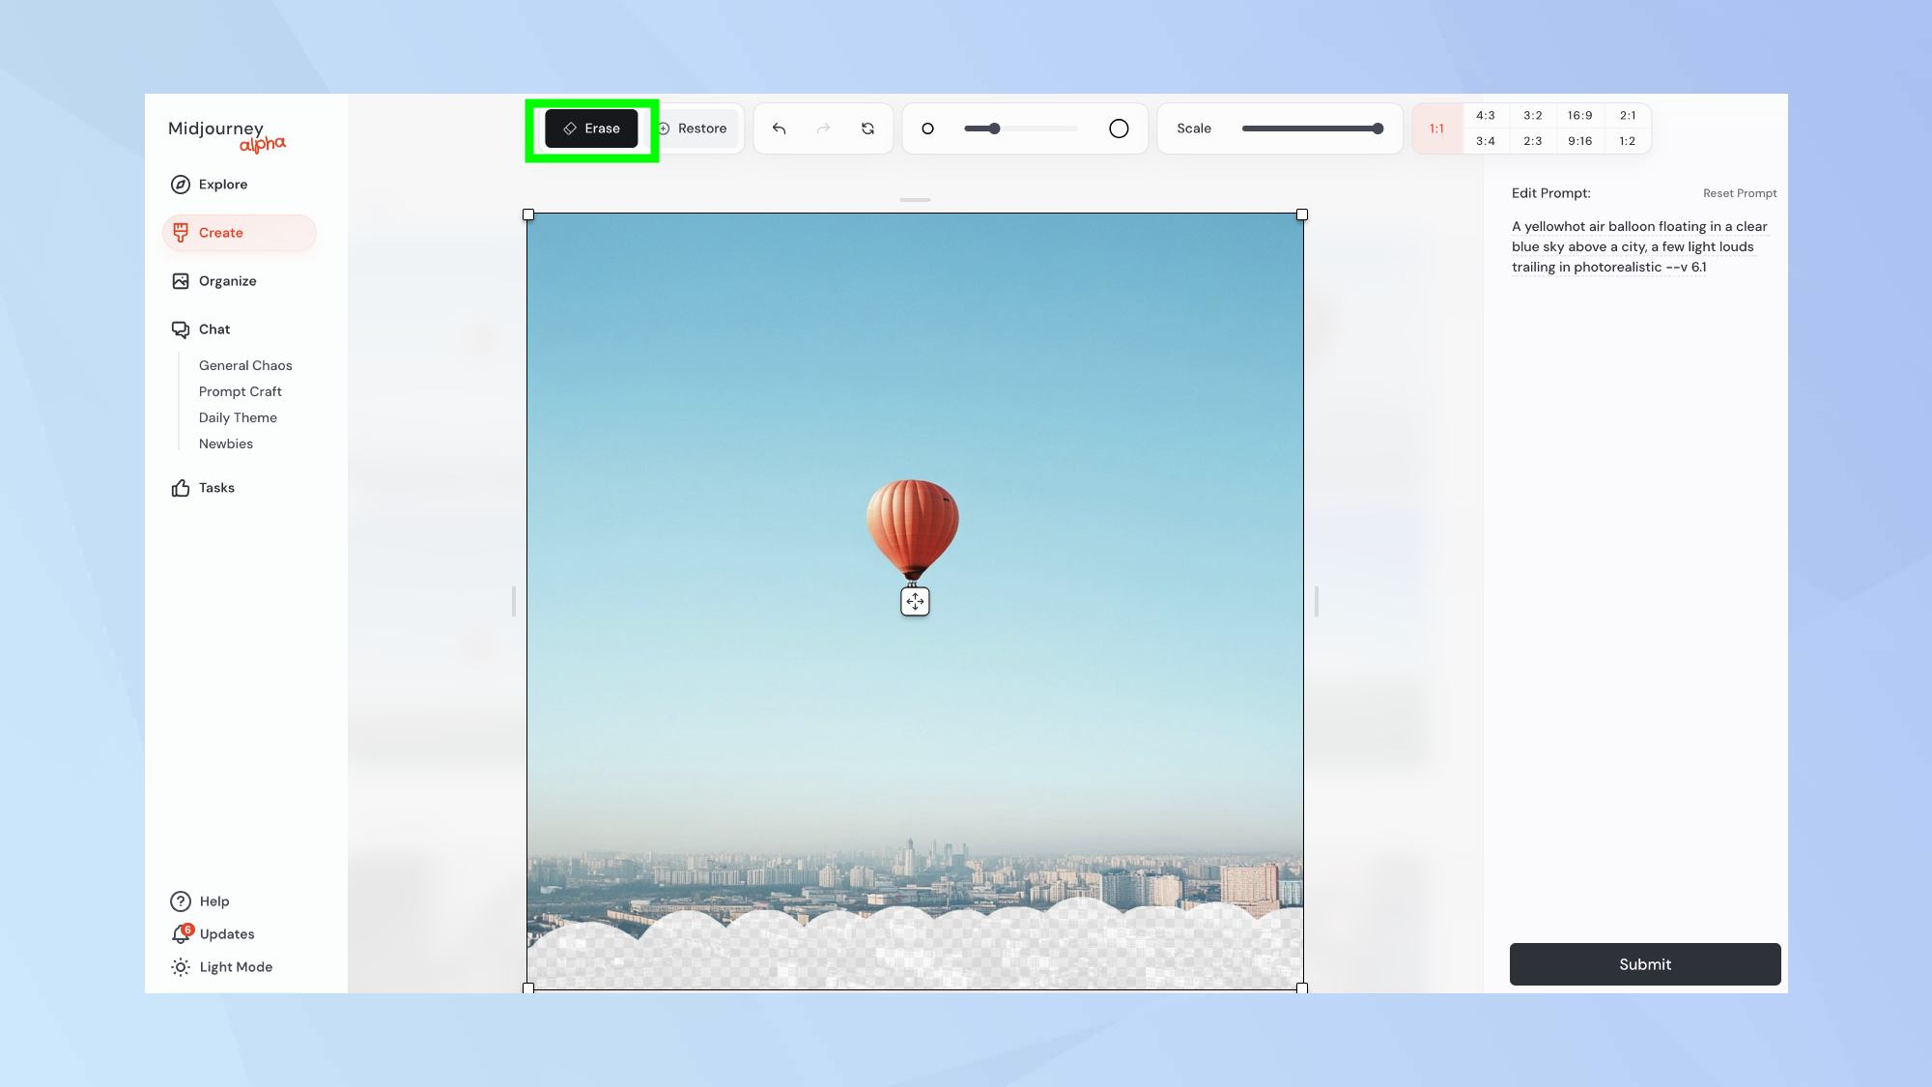The image size is (1932, 1087).
Task: Click the undo arrow icon
Action: click(x=779, y=128)
